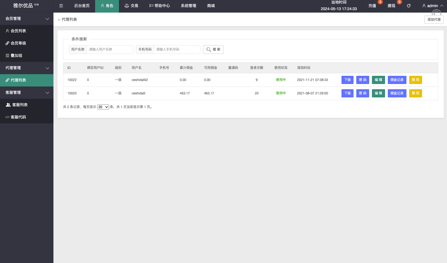The image size is (447, 263).
Task: Open the 系统管理 top menu
Action: 189,6
